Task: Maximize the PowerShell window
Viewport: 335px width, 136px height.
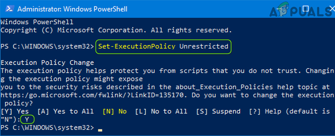Action: (306, 8)
